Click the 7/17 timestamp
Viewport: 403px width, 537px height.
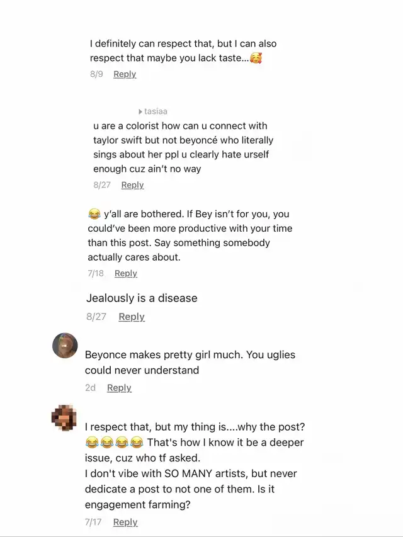tap(93, 522)
